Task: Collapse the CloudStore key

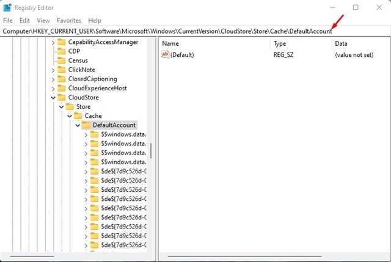Action: [53, 98]
